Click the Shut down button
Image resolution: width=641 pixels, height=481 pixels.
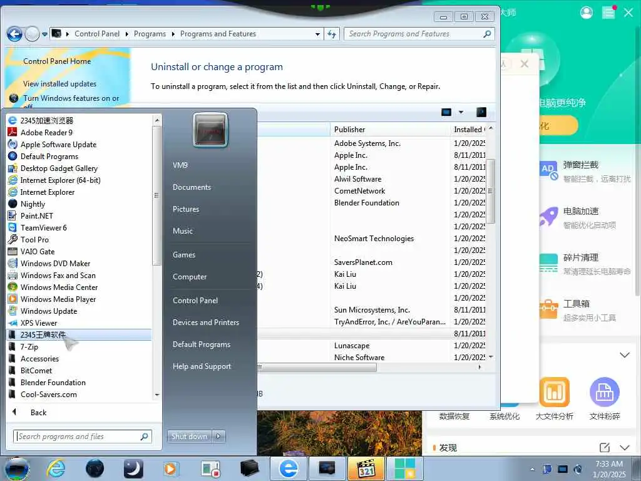(189, 436)
